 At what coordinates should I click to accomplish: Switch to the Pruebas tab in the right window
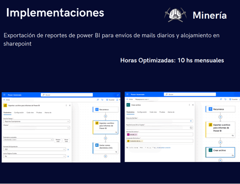(162, 112)
